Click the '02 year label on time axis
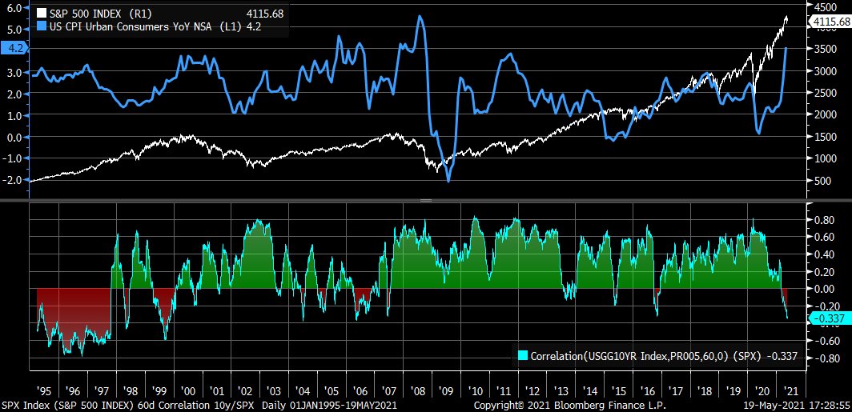Image resolution: width=852 pixels, height=412 pixels. [245, 391]
